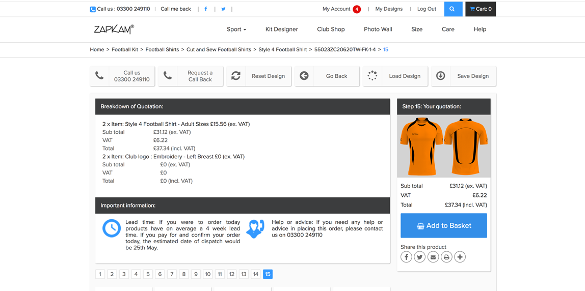The image size is (585, 291).
Task: Share this product via Twitter circle icon
Action: 420,257
